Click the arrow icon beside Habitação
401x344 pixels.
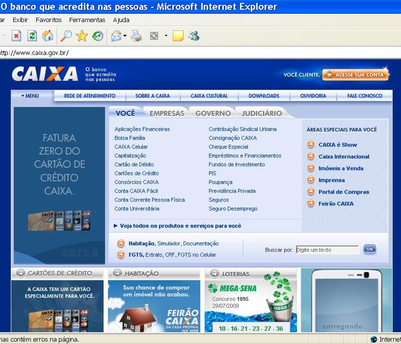coord(121,243)
